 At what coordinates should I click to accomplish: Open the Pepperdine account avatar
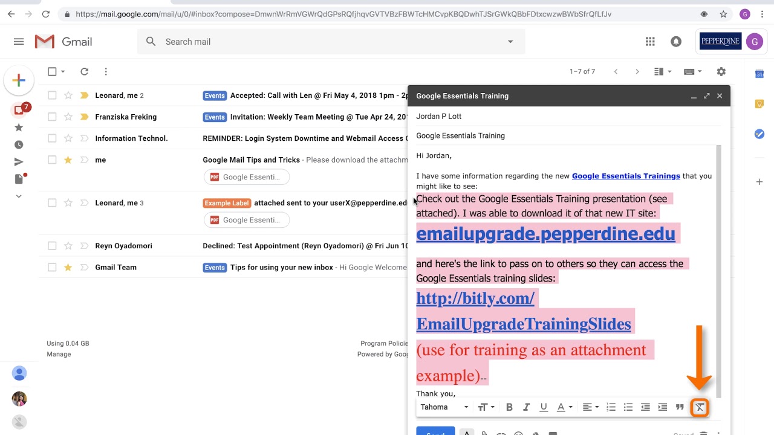[x=754, y=42]
